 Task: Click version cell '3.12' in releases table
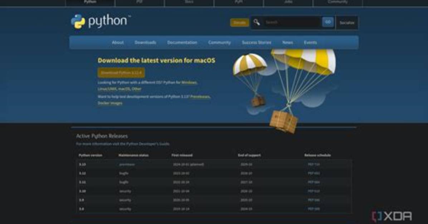point(82,173)
